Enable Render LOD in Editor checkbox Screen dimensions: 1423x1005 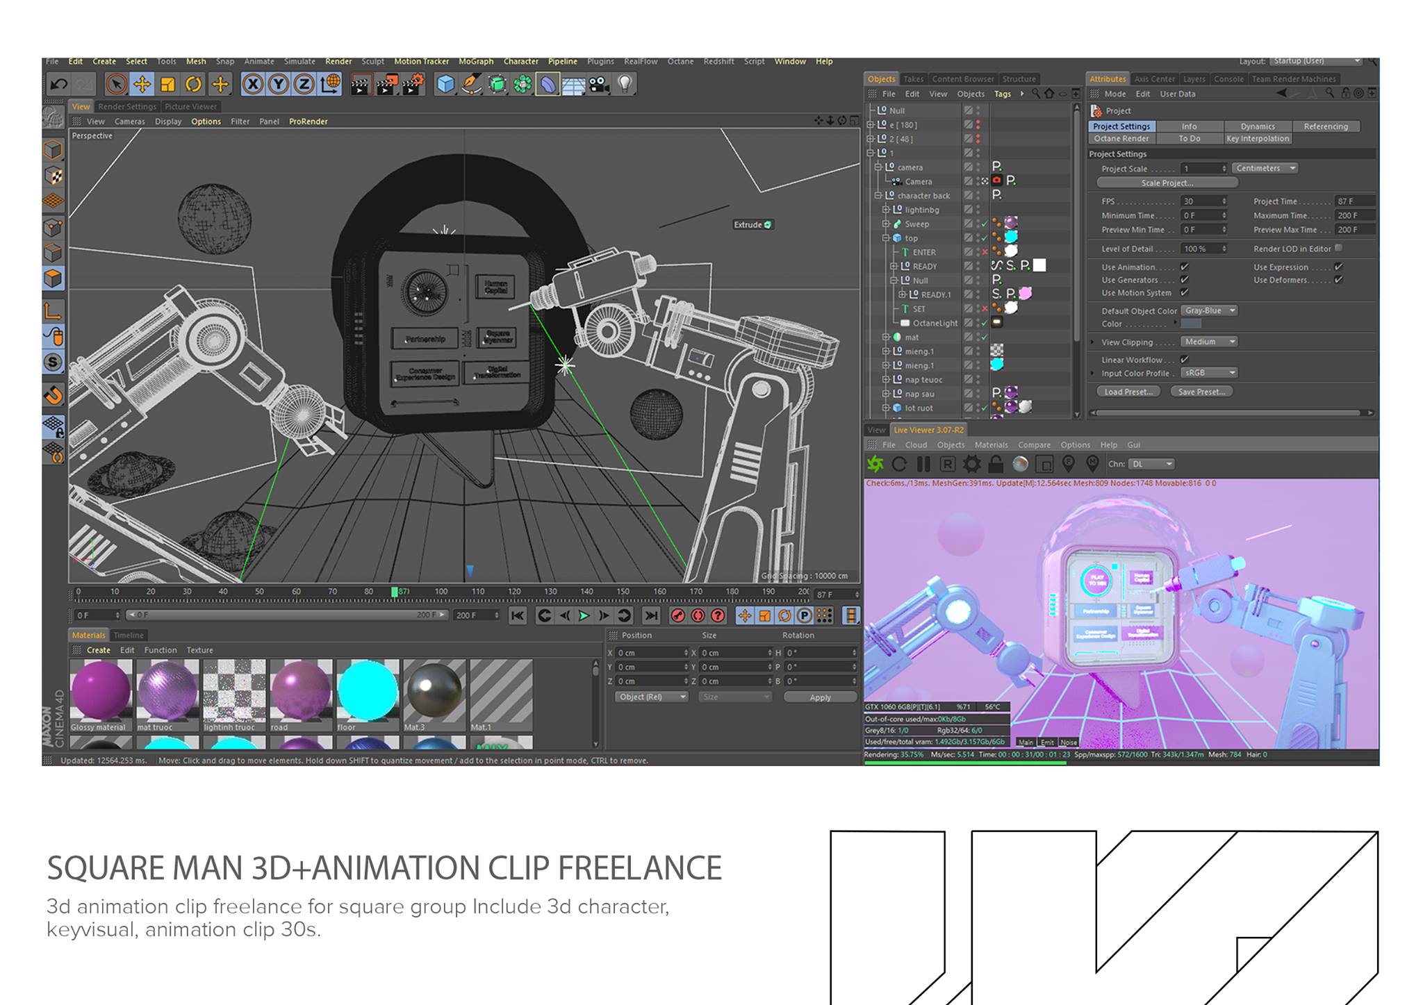(1339, 248)
